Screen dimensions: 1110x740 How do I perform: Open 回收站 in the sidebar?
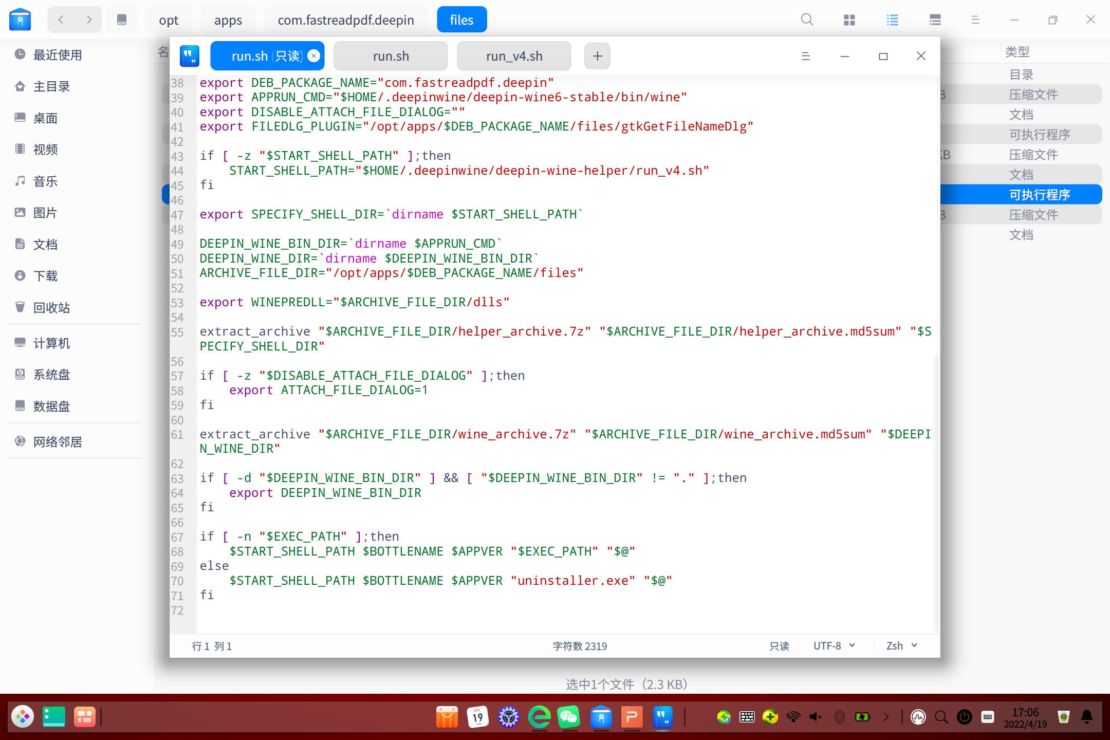(51, 308)
